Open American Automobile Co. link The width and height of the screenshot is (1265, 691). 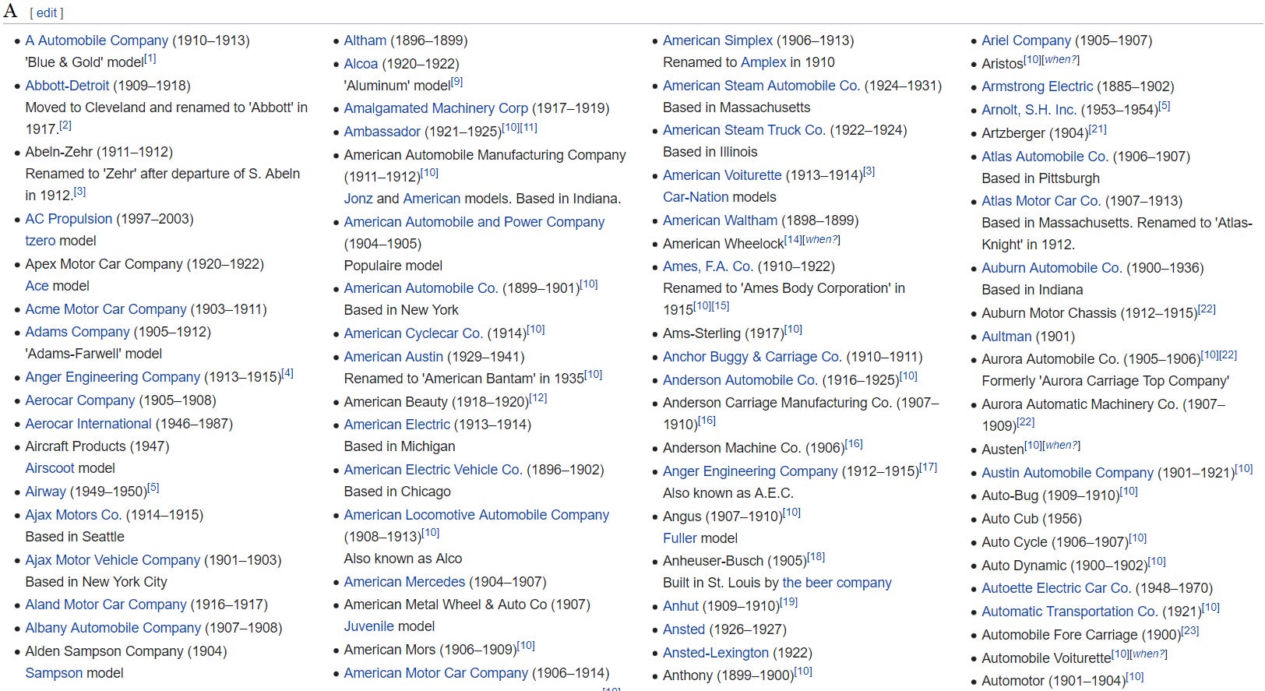tap(421, 288)
